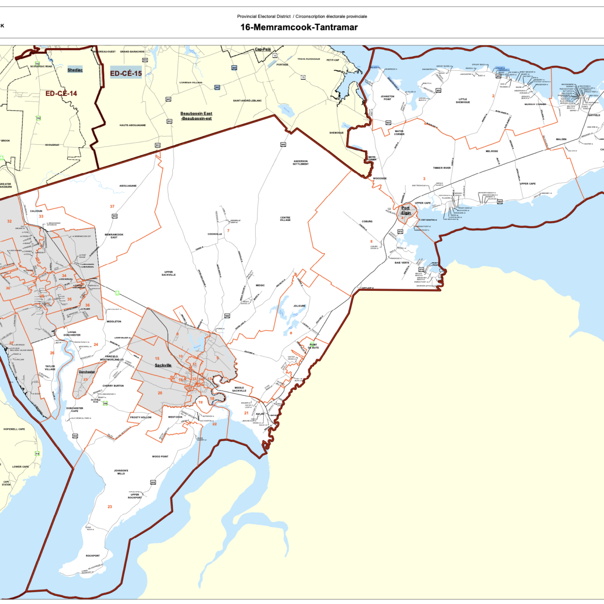
Task: Click the Shediac municipality label
Action: pyautogui.click(x=75, y=70)
